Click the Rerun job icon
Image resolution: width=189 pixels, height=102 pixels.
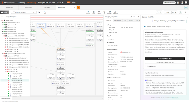point(99,12)
